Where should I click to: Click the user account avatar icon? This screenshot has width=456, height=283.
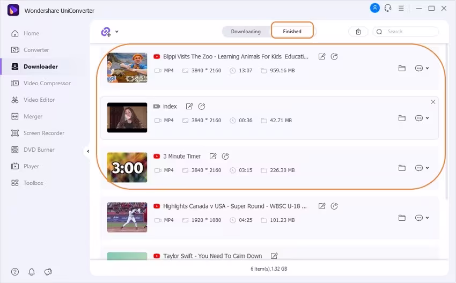point(375,8)
